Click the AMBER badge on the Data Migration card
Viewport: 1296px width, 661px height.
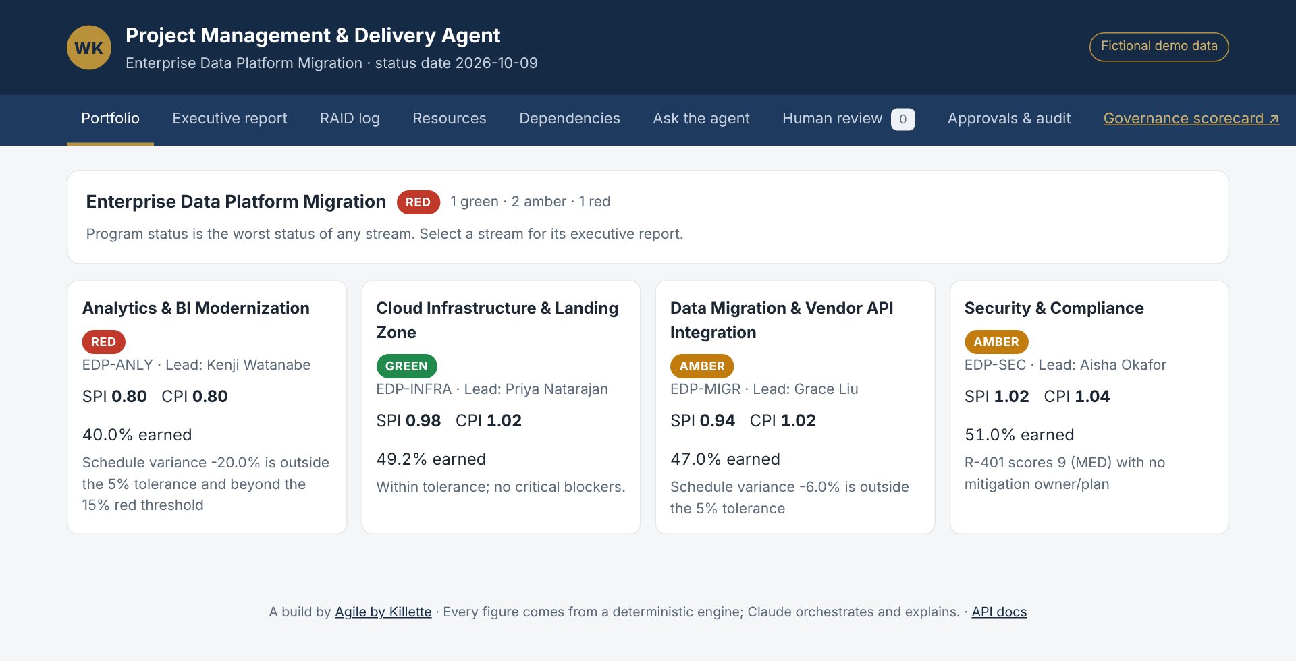[x=702, y=366]
